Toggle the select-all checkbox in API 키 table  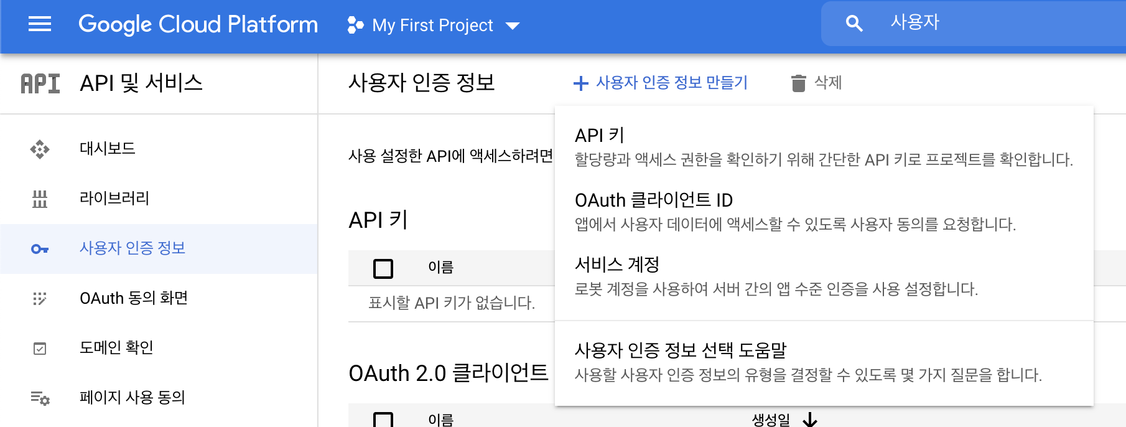coord(383,268)
